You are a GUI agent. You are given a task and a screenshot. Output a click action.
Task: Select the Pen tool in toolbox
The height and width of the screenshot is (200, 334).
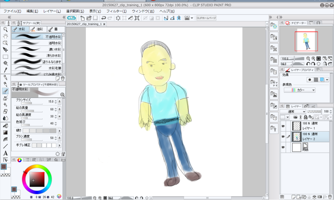[x=5, y=78]
